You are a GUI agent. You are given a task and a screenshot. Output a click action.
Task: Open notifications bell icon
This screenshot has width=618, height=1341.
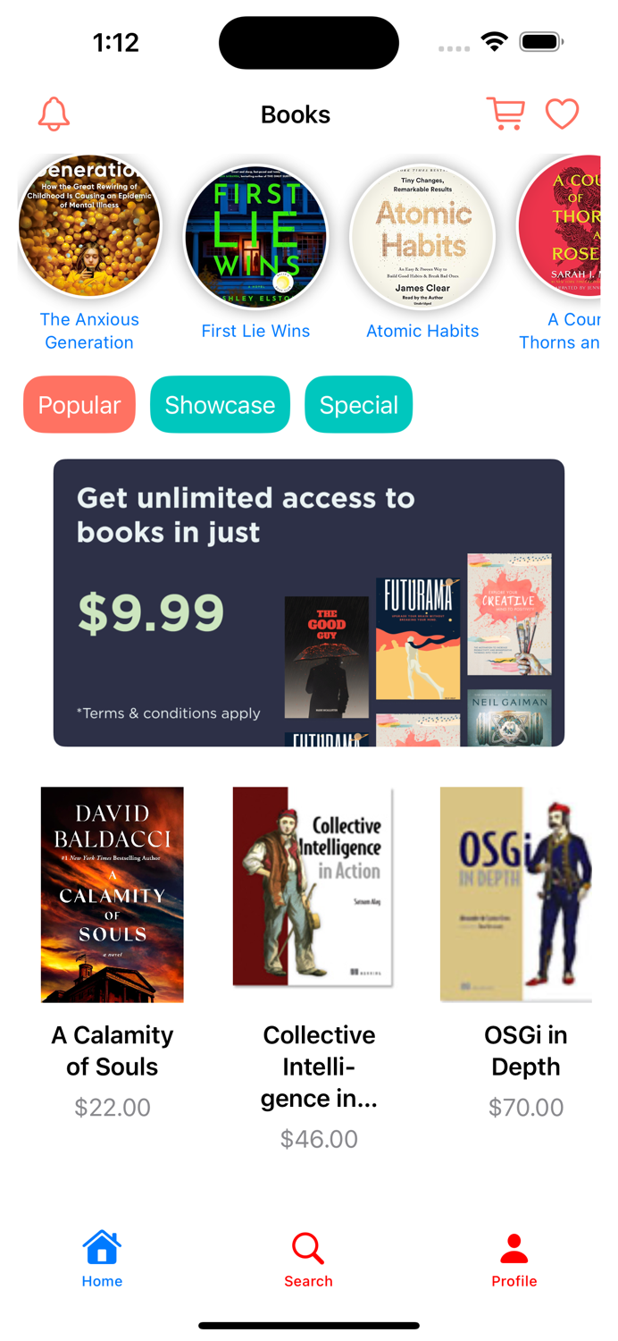(x=54, y=114)
